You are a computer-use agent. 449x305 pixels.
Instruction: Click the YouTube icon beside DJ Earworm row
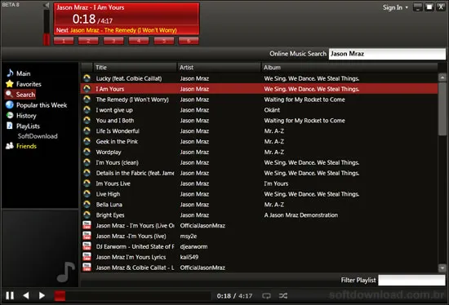[87, 246]
